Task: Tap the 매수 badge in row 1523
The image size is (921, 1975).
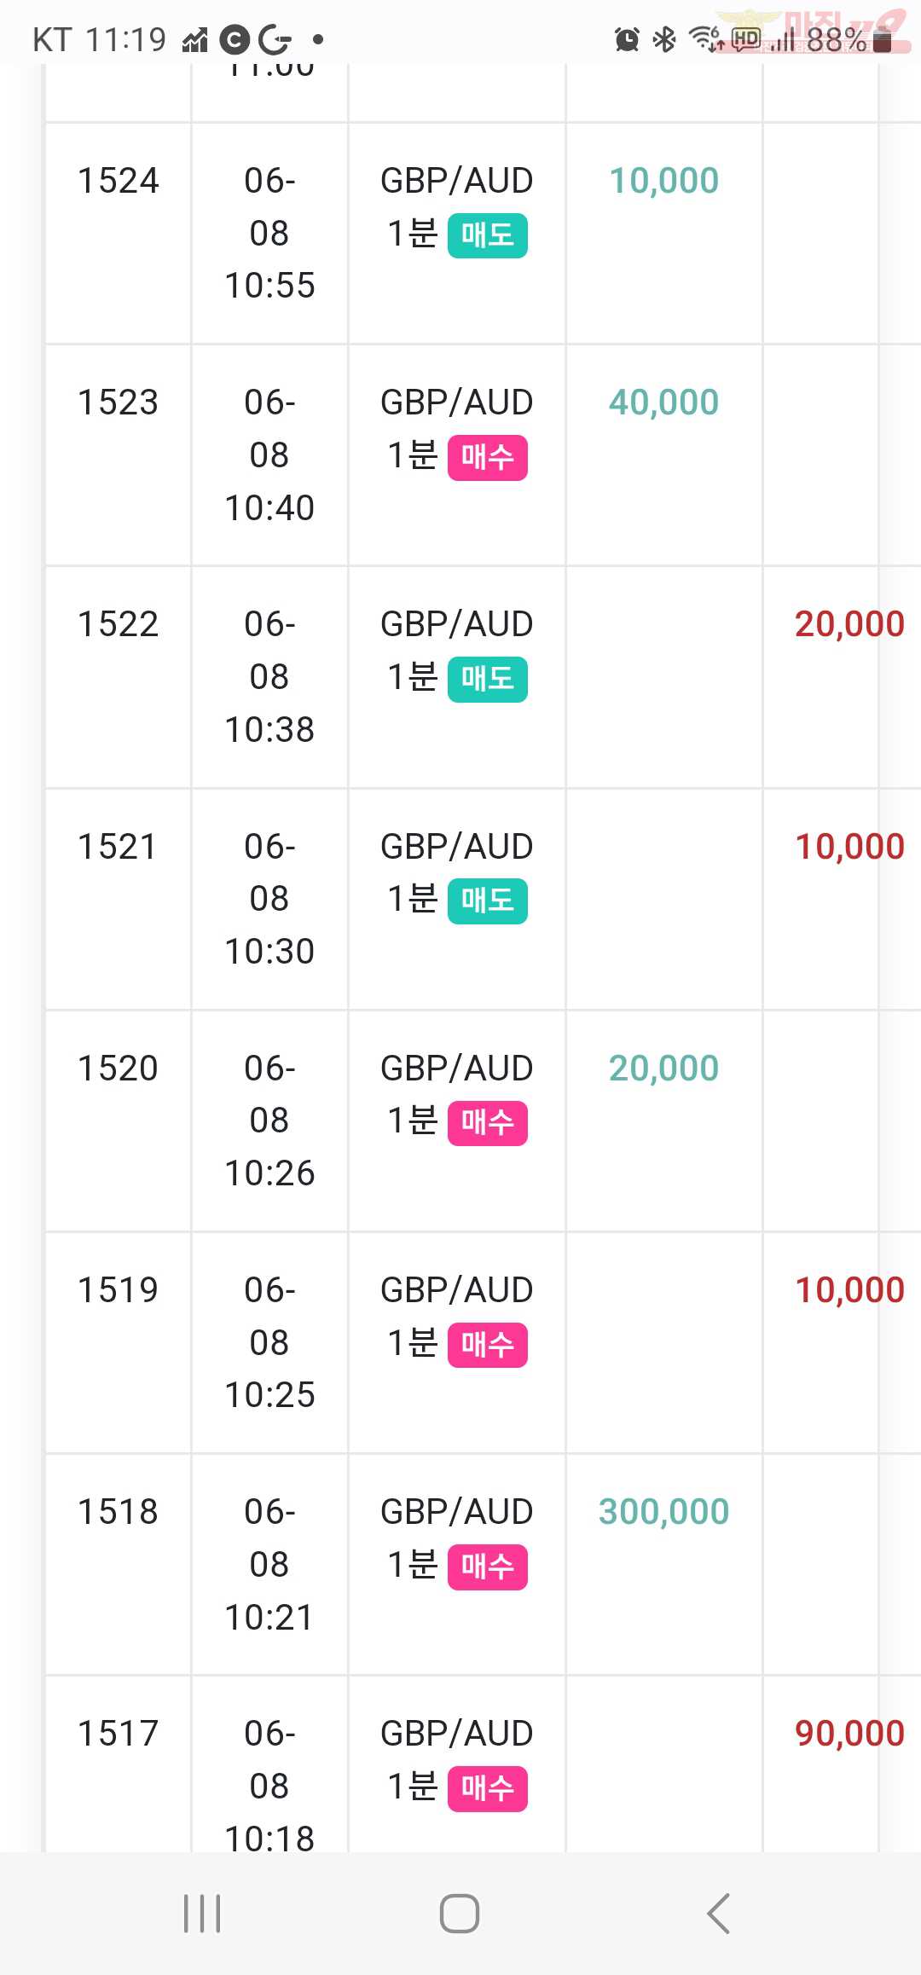Action: [x=487, y=458]
